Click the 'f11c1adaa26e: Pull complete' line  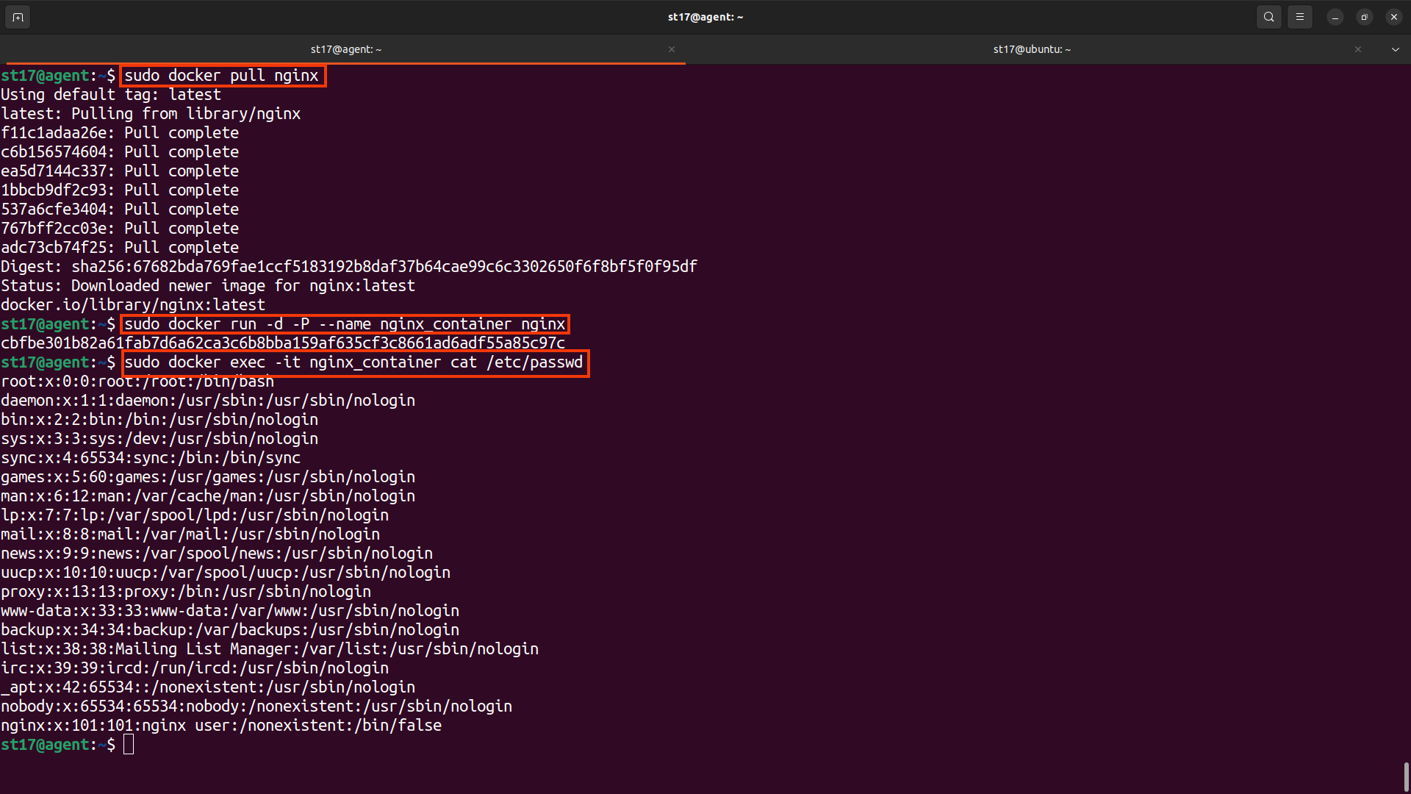coord(120,133)
